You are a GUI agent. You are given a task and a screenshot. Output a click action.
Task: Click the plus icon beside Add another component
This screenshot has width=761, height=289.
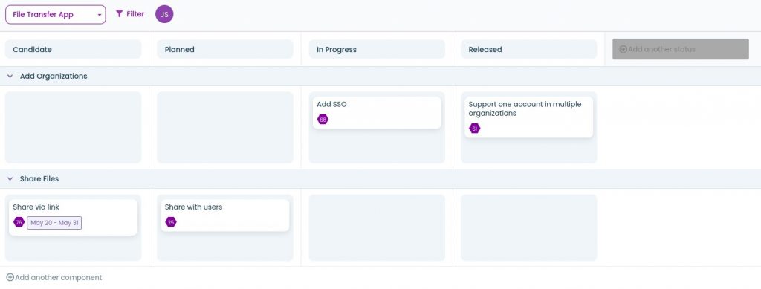[x=10, y=277]
